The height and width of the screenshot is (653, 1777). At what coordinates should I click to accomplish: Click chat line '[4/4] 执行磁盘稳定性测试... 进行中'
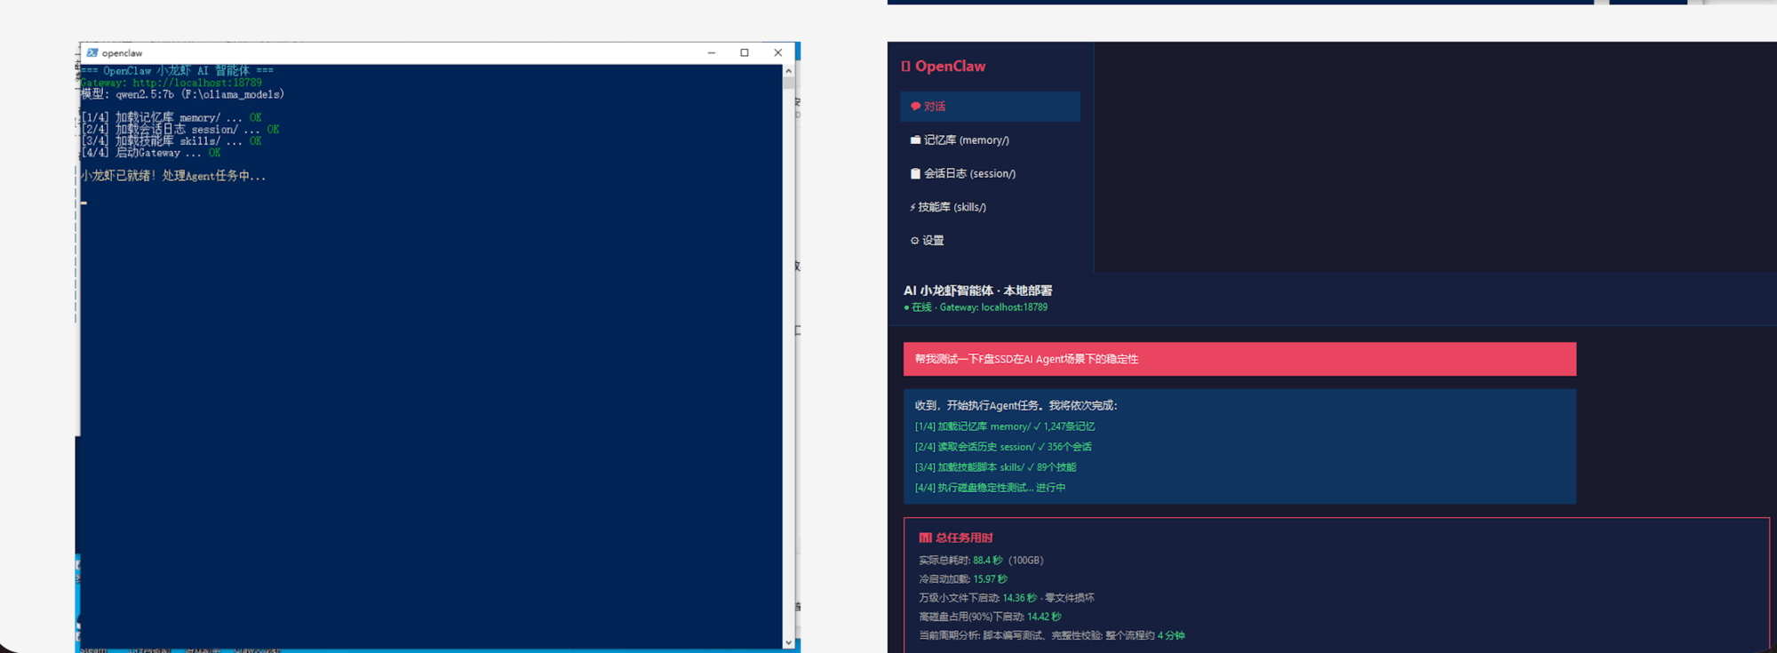click(990, 488)
